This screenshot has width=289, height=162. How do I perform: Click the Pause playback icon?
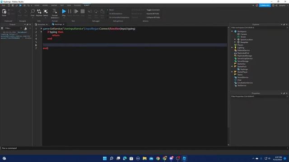point(70,11)
